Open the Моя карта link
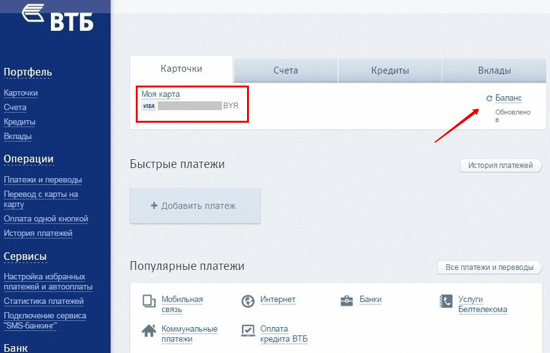 click(x=160, y=94)
